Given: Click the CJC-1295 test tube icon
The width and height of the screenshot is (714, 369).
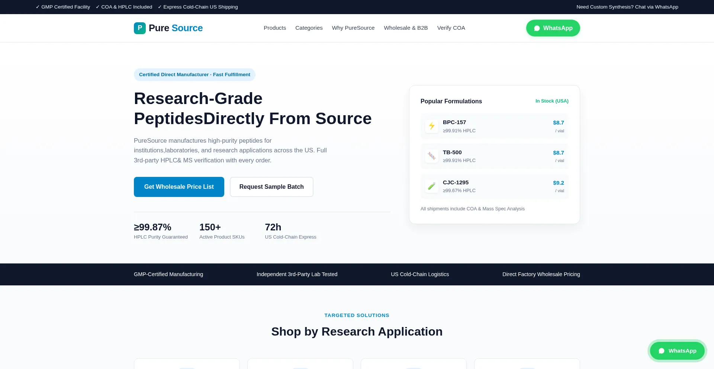Looking at the screenshot, I should pos(432,186).
